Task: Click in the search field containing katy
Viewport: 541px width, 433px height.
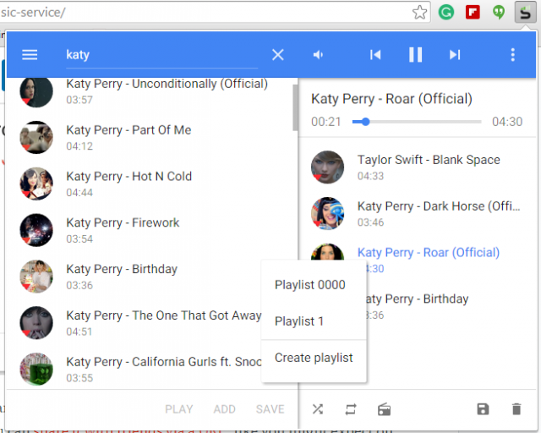Action: (161, 55)
